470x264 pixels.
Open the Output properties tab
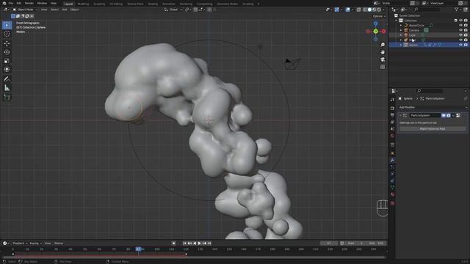(x=392, y=115)
